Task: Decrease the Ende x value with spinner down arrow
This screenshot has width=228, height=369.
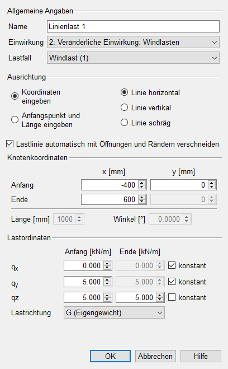Action: (141, 202)
